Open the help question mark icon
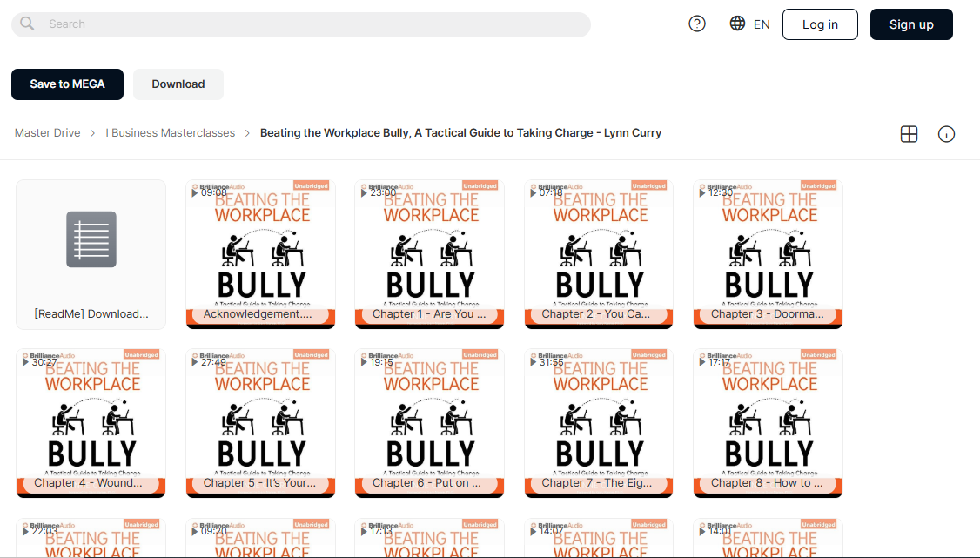The width and height of the screenshot is (980, 558). [x=697, y=24]
